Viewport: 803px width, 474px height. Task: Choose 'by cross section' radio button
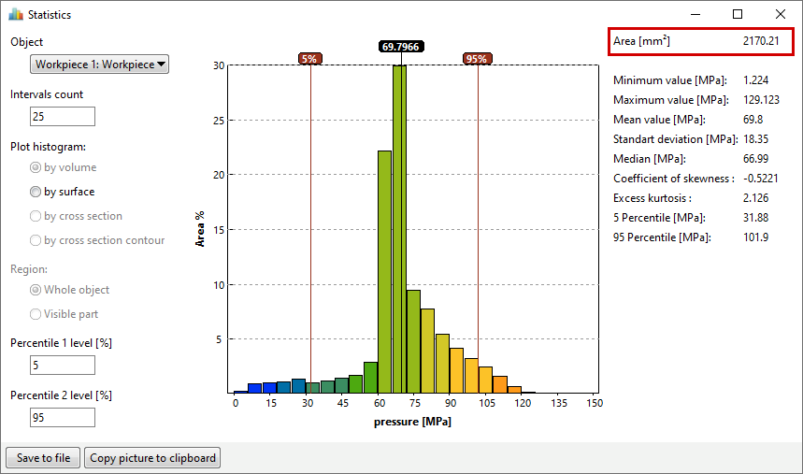click(x=36, y=217)
